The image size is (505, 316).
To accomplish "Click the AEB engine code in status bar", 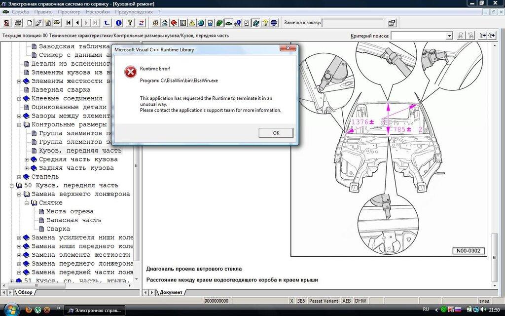I will click(x=347, y=301).
